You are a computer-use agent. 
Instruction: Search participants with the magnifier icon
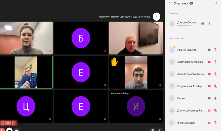(216, 3)
